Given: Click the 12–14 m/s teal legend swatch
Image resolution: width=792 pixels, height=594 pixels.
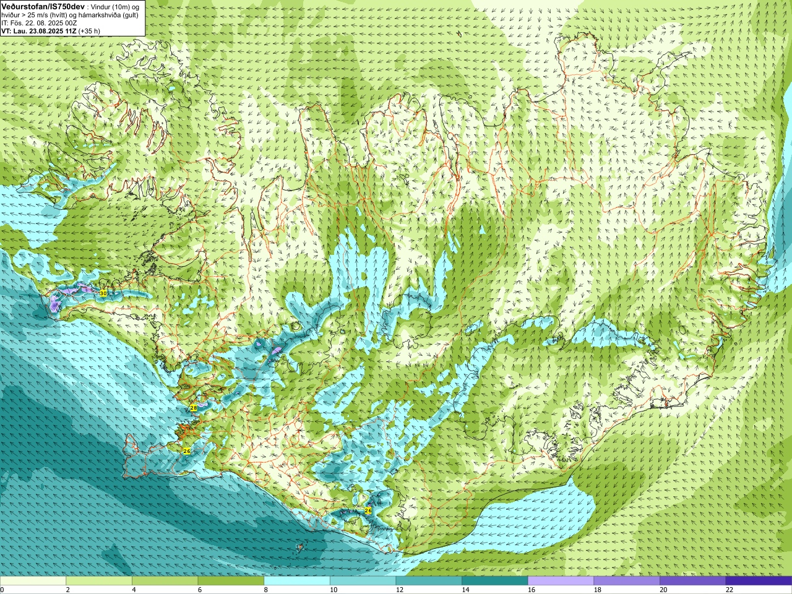Looking at the screenshot, I should tap(429, 581).
